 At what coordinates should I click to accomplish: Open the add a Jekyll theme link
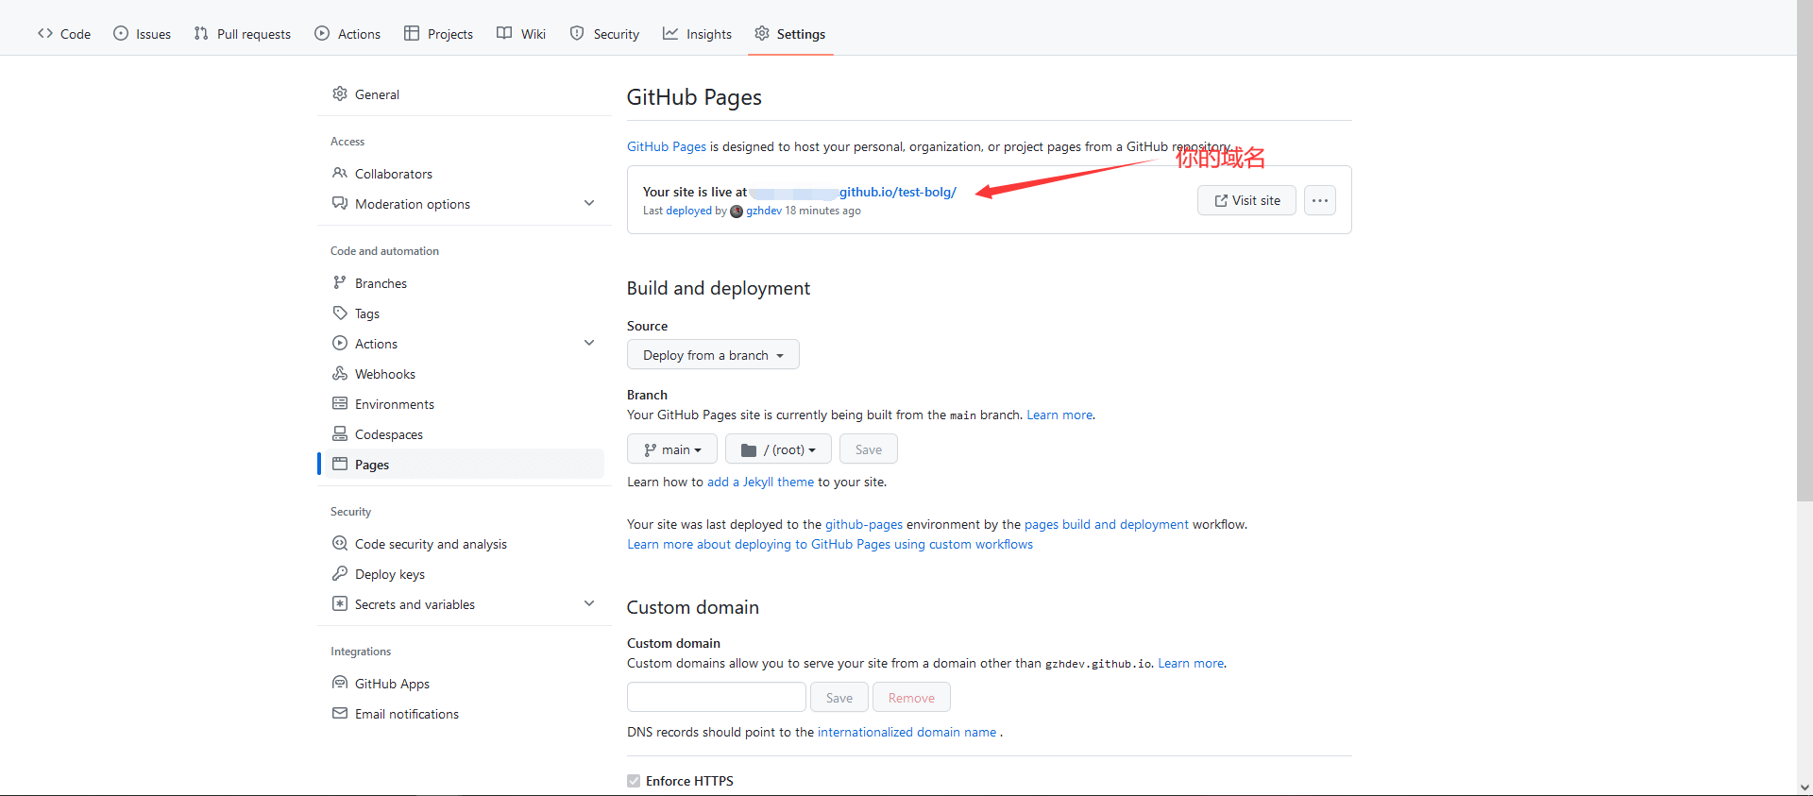tap(760, 482)
